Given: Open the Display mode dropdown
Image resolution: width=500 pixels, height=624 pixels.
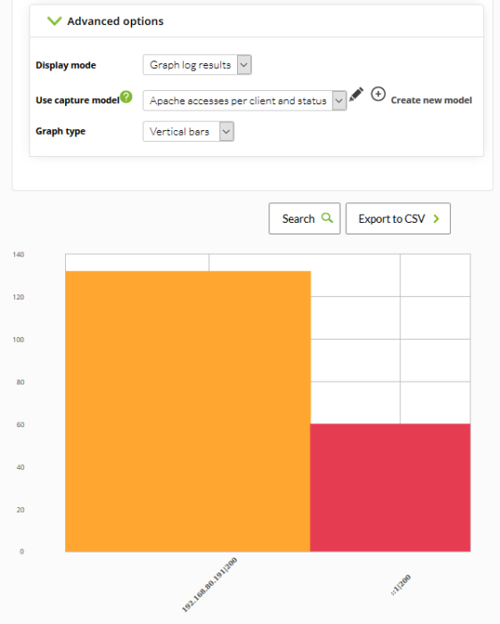Looking at the screenshot, I should click(197, 65).
